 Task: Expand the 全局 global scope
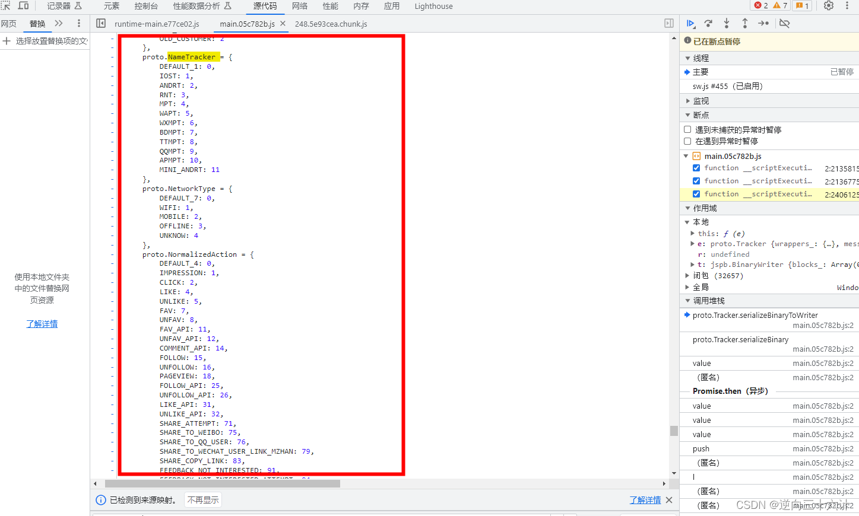coord(687,287)
